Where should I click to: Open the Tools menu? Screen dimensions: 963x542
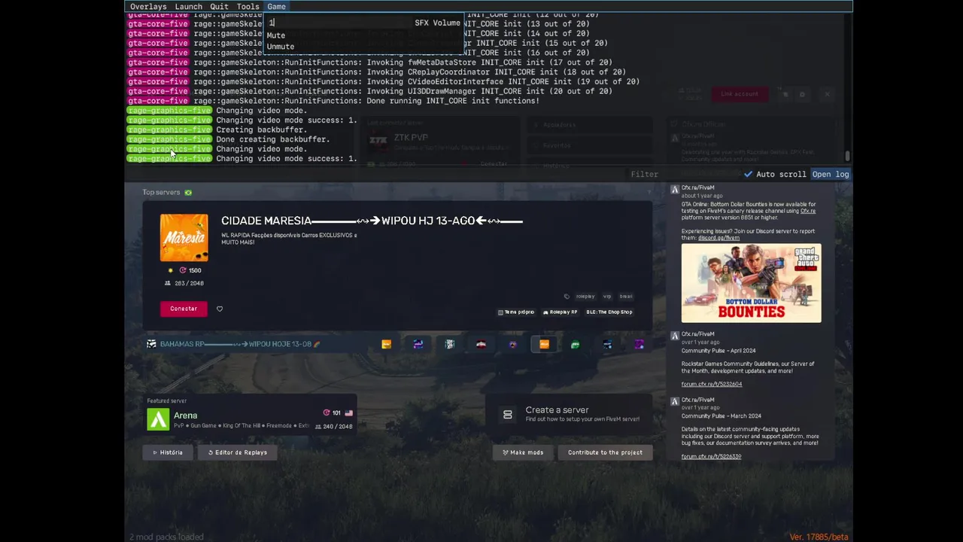(x=248, y=7)
